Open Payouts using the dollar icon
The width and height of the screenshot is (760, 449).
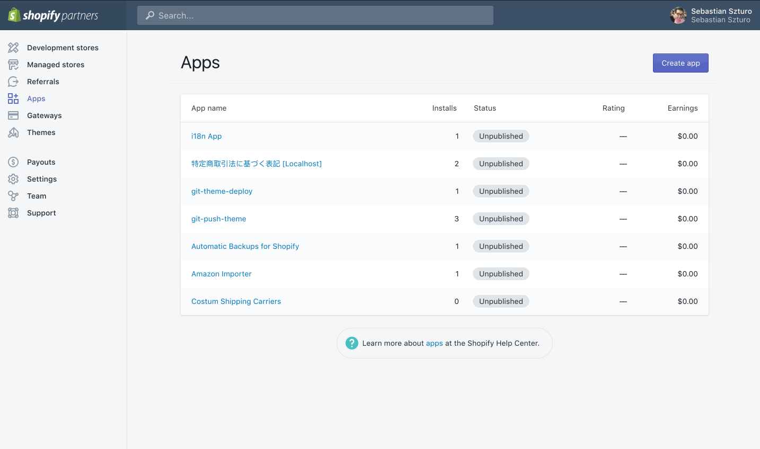(13, 161)
